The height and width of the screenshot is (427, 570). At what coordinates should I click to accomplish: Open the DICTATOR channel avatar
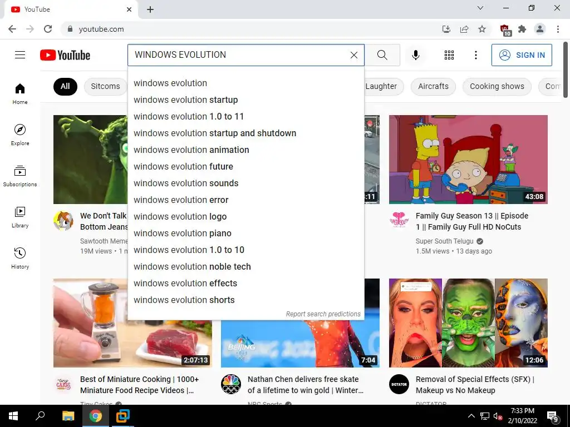[x=399, y=384]
